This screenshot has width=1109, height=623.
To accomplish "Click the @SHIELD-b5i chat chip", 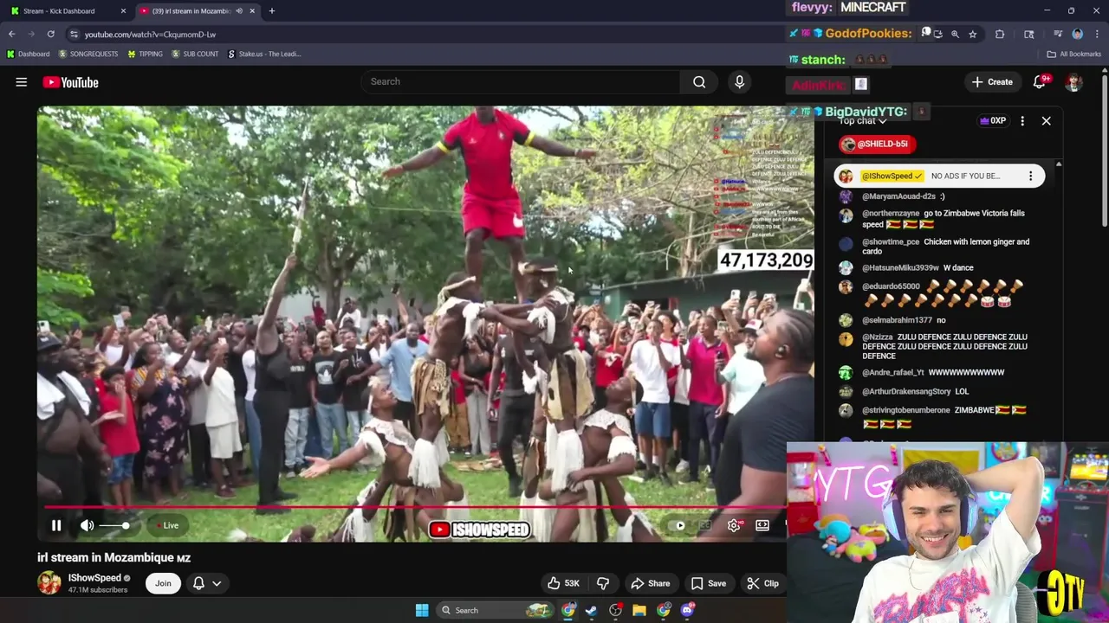I will pos(877,145).
